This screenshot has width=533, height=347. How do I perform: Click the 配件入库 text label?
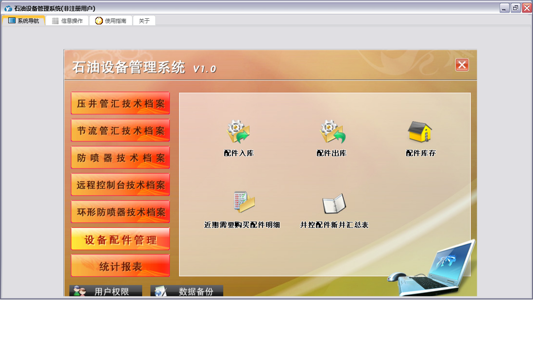point(239,153)
